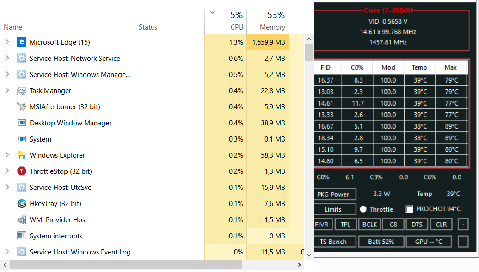Click the DTS button
Screen dimensions: 479x272
(x=417, y=225)
